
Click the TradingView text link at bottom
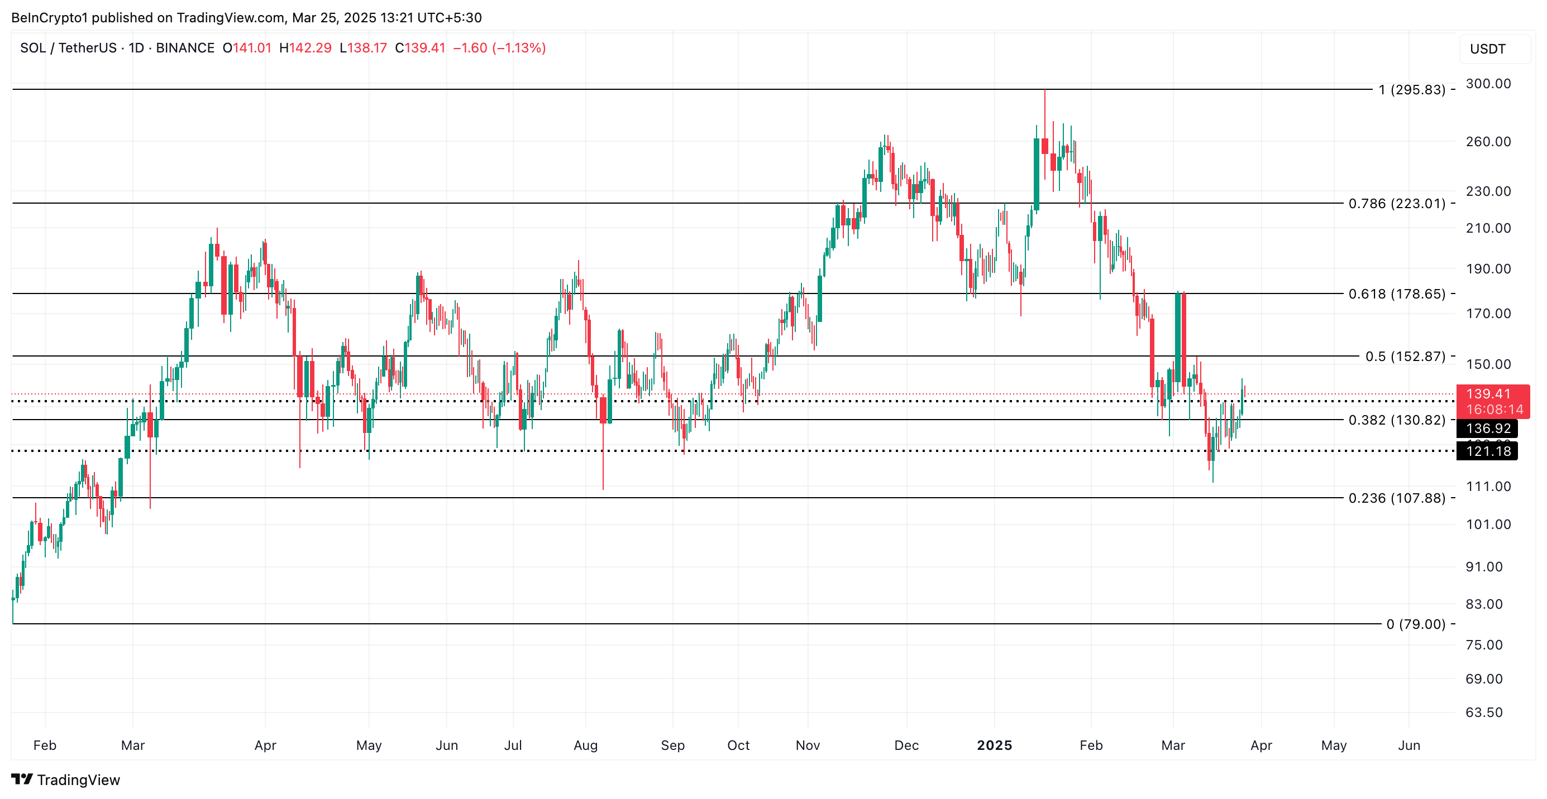coord(78,780)
